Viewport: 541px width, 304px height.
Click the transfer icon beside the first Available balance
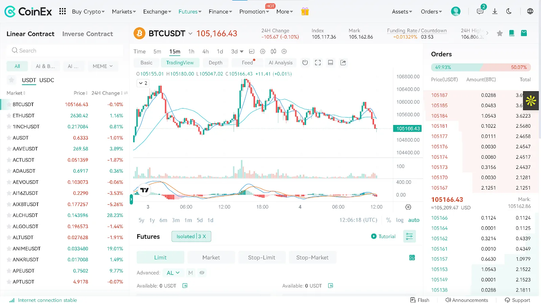(x=185, y=286)
